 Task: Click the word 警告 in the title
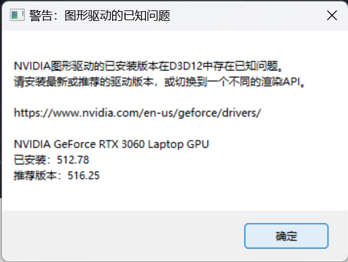pos(41,16)
